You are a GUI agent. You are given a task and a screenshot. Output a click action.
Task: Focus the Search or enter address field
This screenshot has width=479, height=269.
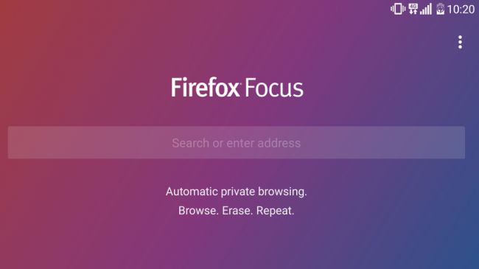[x=237, y=142]
